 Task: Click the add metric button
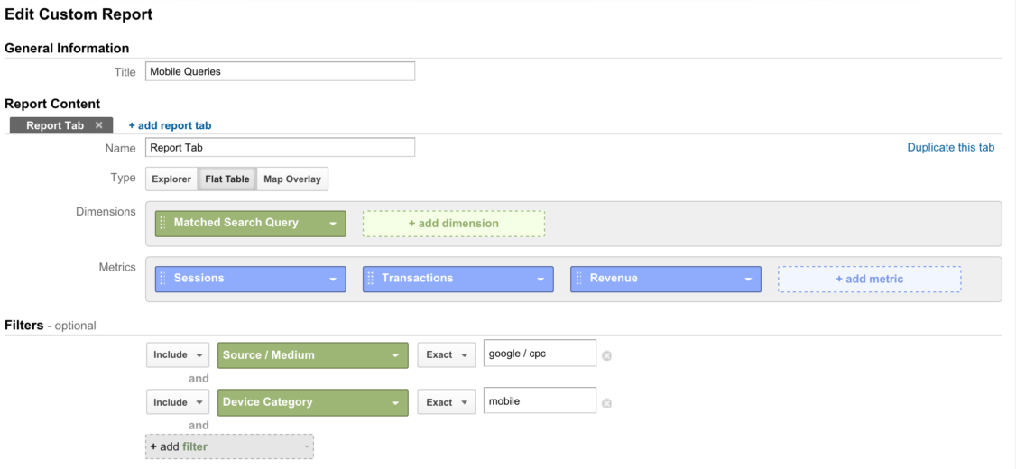[x=870, y=280]
